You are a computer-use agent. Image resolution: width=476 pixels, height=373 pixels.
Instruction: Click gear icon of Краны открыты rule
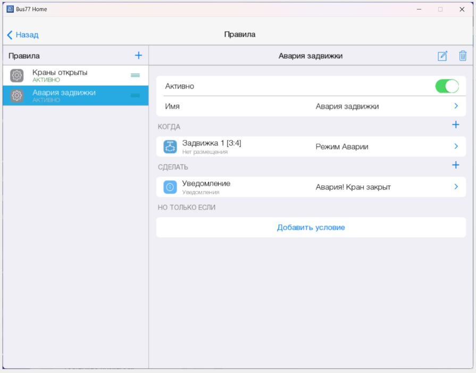click(16, 76)
